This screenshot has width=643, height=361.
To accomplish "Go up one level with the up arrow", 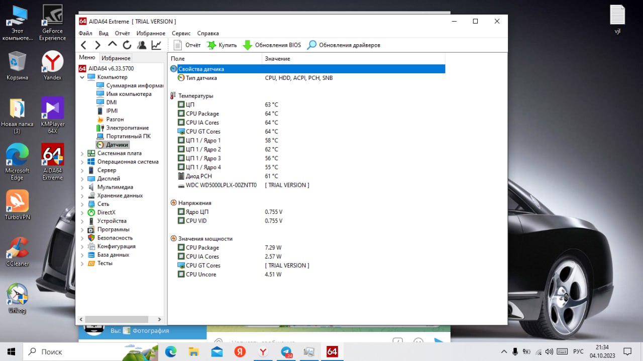I will tap(113, 45).
